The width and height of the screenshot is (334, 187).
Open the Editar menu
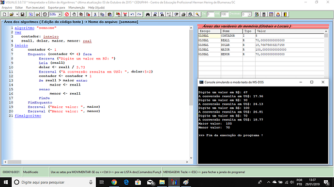[x=19, y=7]
